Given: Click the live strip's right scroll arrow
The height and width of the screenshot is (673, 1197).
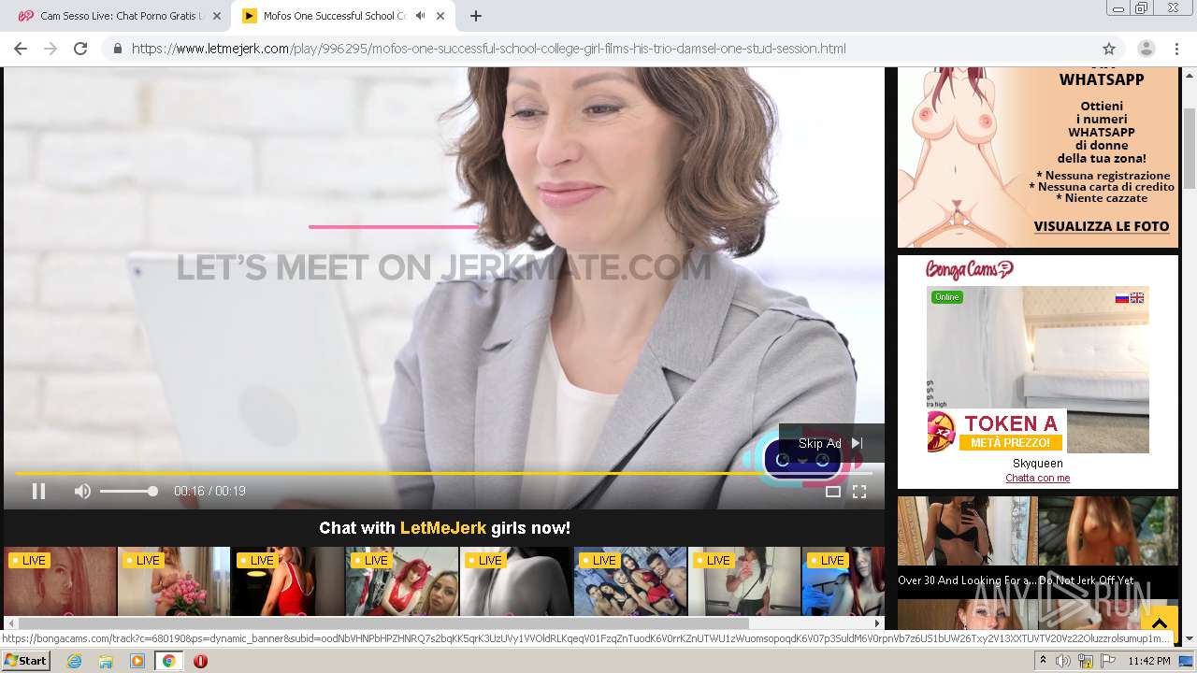Looking at the screenshot, I should pos(877,623).
